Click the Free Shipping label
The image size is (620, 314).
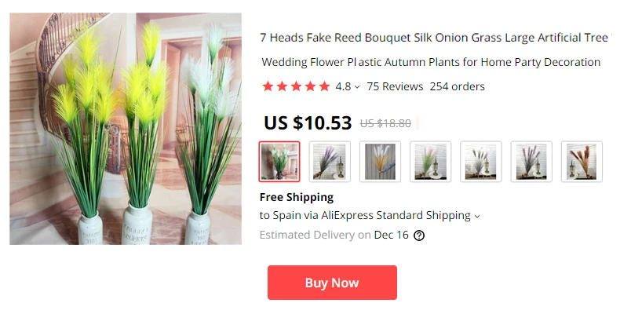(297, 197)
